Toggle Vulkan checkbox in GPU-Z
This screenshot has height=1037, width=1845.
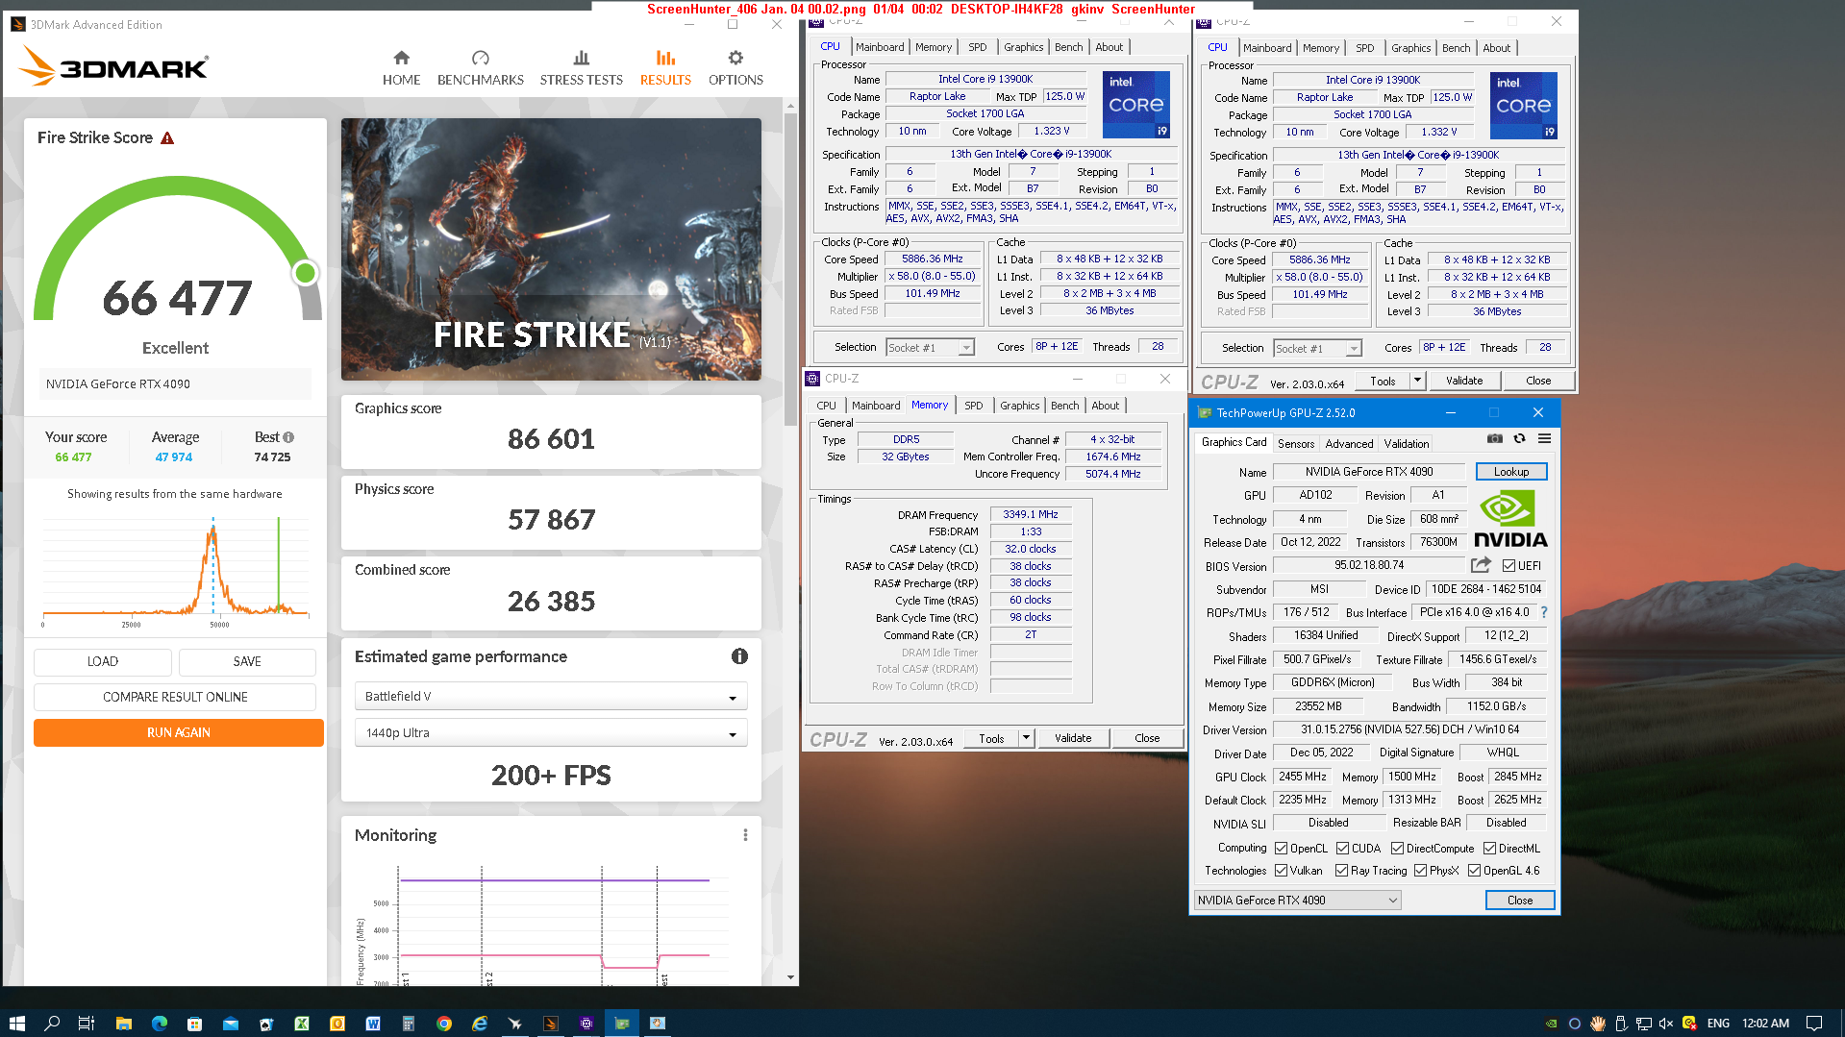click(1281, 871)
